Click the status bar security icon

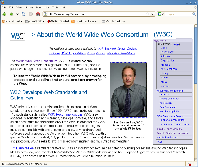(189, 164)
